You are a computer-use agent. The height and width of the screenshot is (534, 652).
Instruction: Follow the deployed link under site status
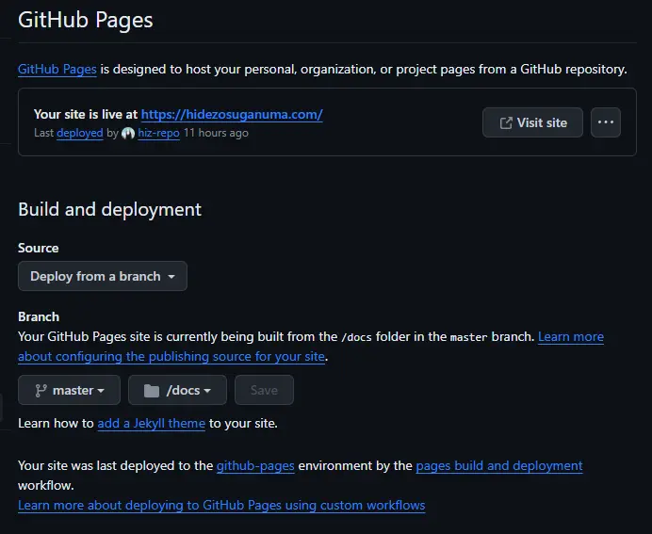tap(79, 134)
